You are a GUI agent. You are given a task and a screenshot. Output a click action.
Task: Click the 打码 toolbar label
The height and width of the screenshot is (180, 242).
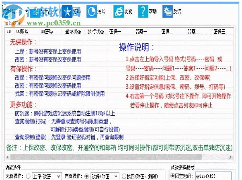(77, 11)
